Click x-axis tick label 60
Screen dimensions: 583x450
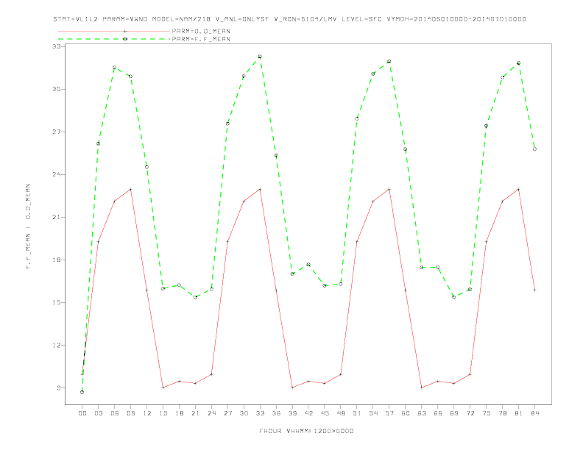[406, 413]
